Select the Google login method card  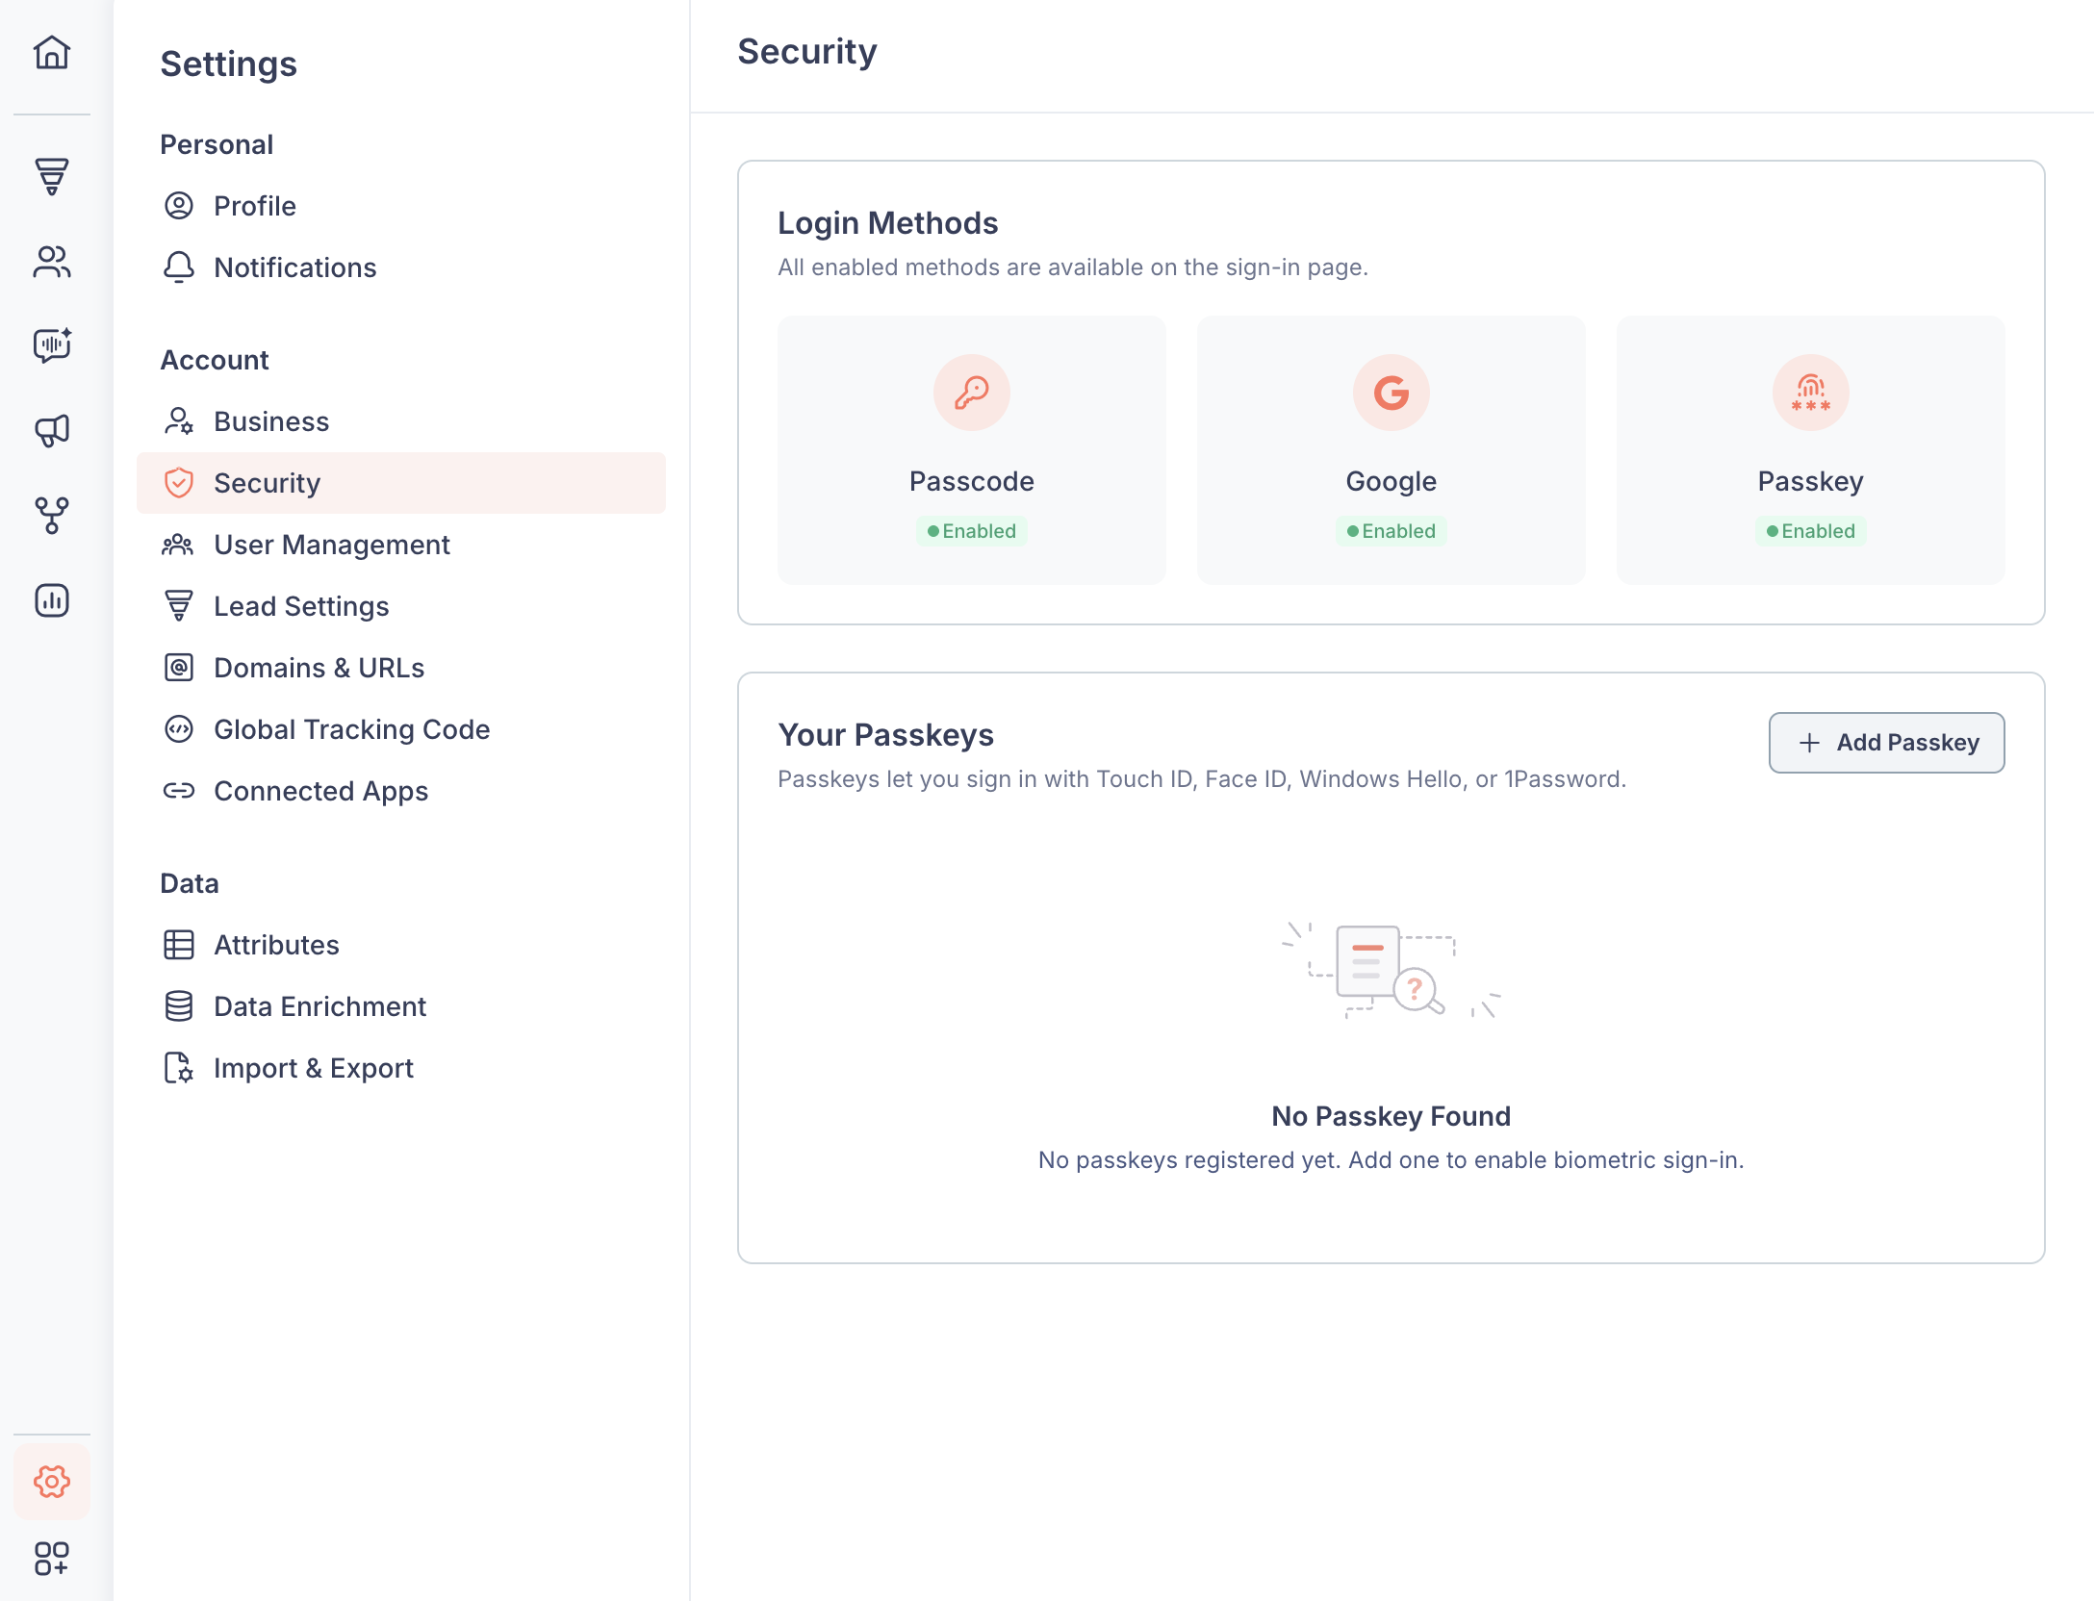pos(1391,450)
